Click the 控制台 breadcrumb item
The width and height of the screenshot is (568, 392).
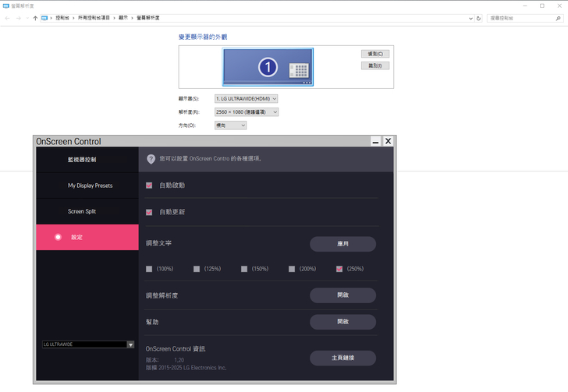pyautogui.click(x=62, y=18)
